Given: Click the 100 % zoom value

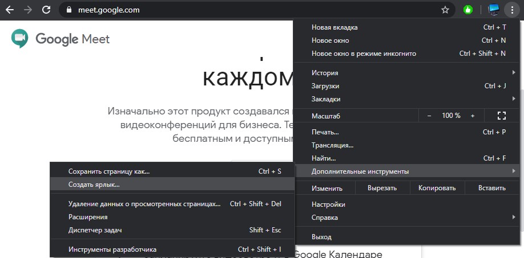Looking at the screenshot, I should click(451, 116).
